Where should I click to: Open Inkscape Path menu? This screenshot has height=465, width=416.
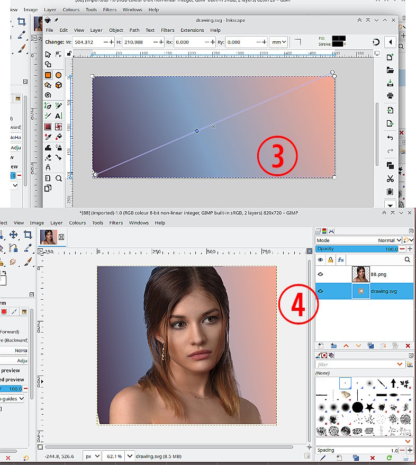coord(134,30)
